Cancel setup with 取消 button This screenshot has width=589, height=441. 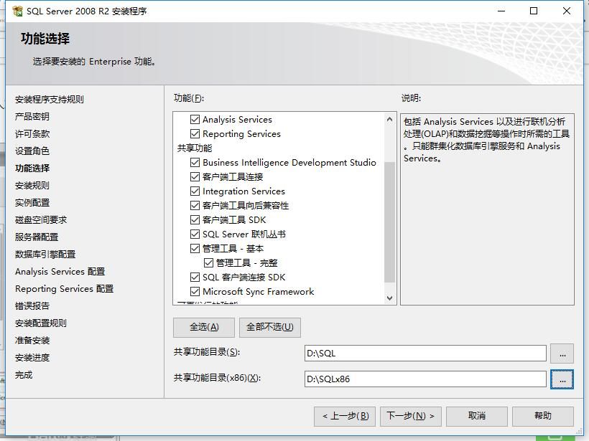coord(477,416)
